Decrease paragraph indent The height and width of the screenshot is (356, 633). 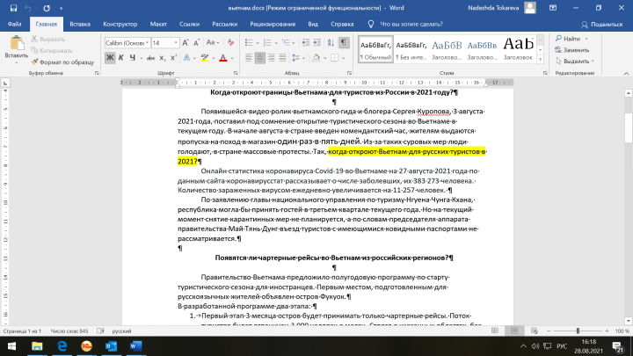pos(306,43)
